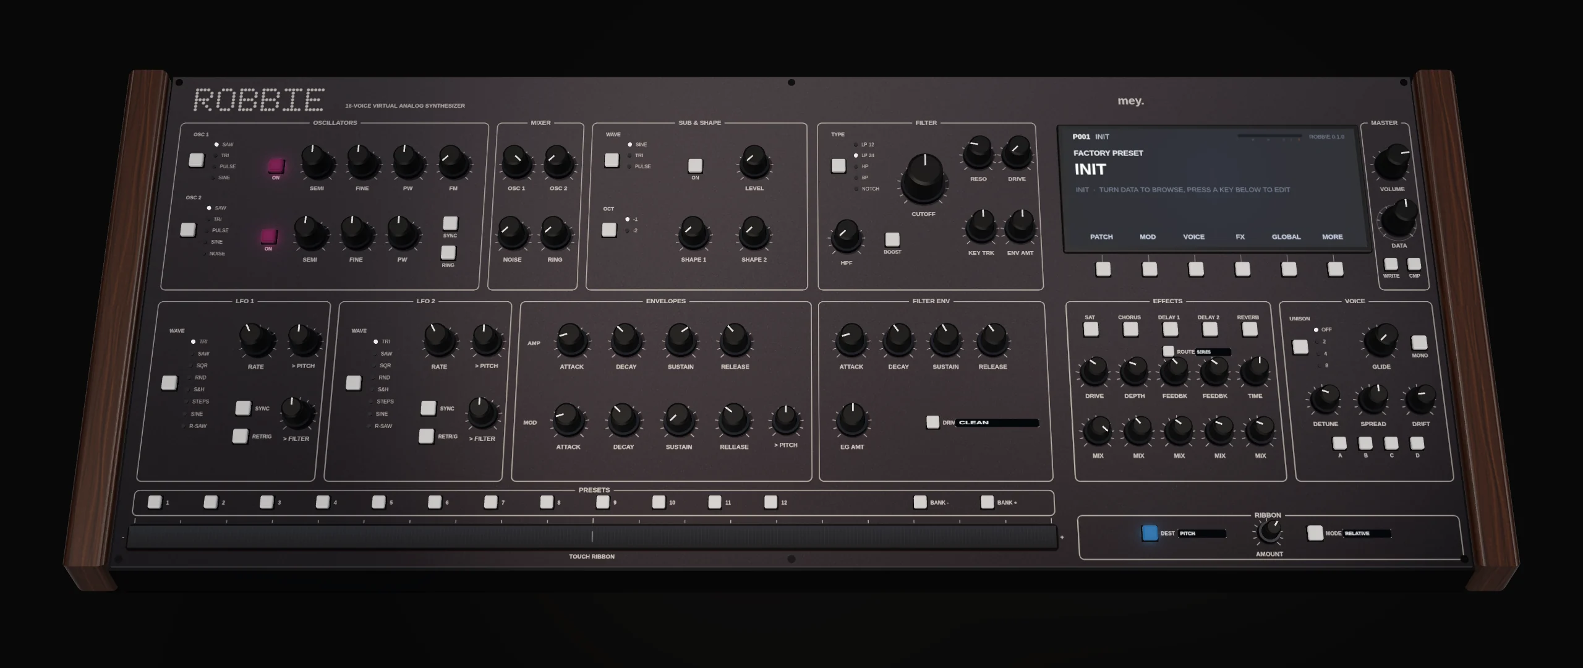Cycle the filter TYPE selector button
Viewport: 1583px width, 668px height.
coord(838,166)
